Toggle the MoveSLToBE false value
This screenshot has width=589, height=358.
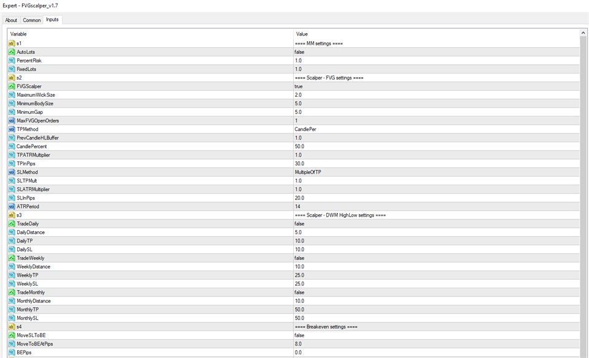[299, 335]
